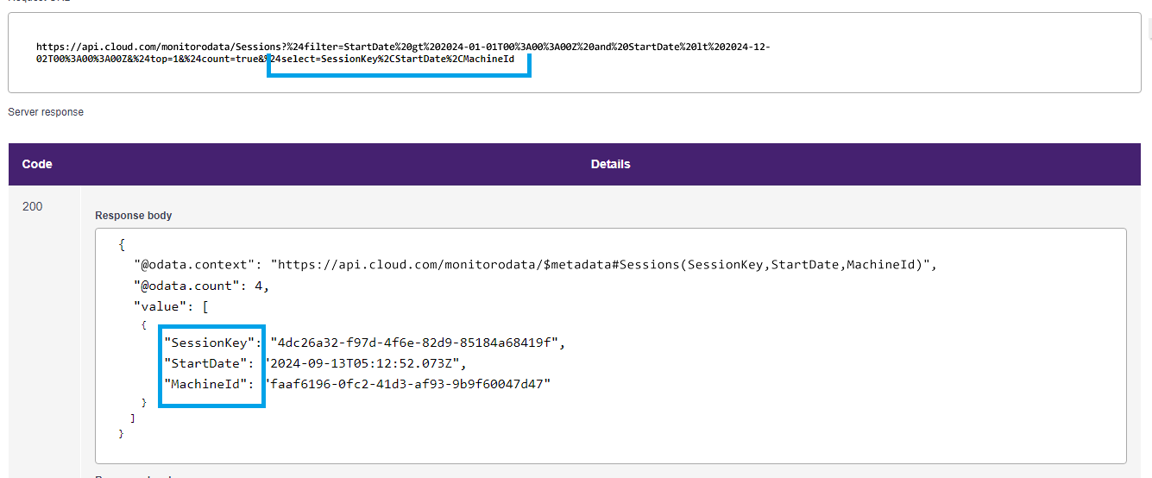This screenshot has height=478, width=1152.
Task: Click the "MachineId" key in the JSON
Action: coord(205,384)
